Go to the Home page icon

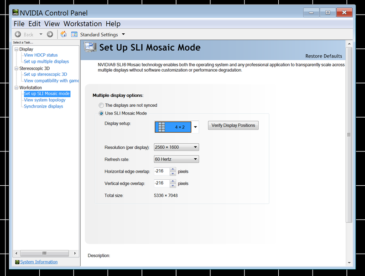point(63,34)
